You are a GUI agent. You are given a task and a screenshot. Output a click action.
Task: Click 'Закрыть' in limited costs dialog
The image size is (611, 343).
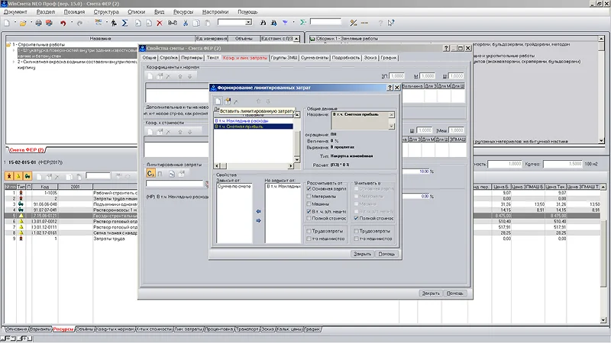coord(362,254)
